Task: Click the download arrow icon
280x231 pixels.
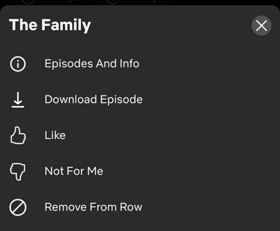Action: click(x=18, y=100)
